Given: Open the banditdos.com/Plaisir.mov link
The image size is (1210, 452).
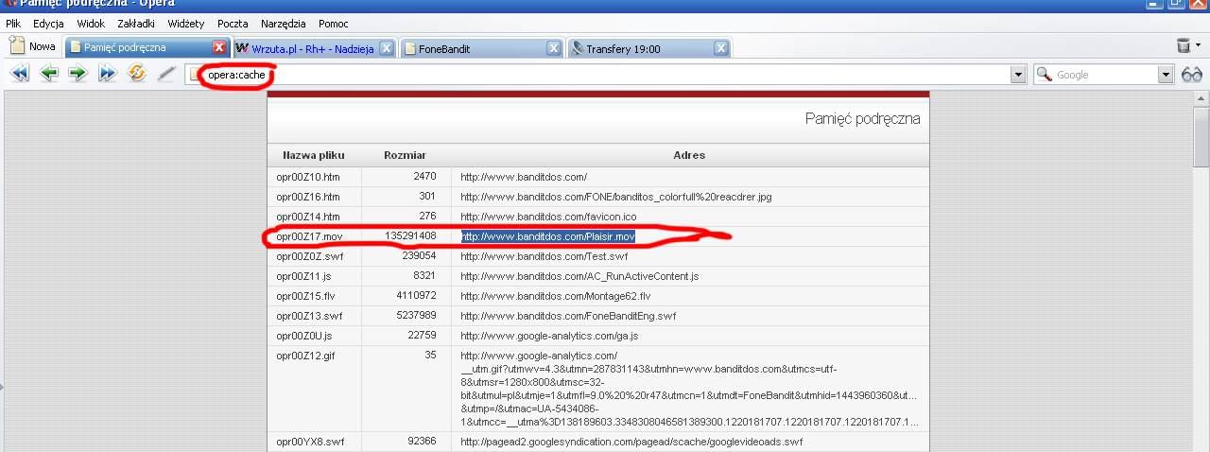Looking at the screenshot, I should coord(548,236).
